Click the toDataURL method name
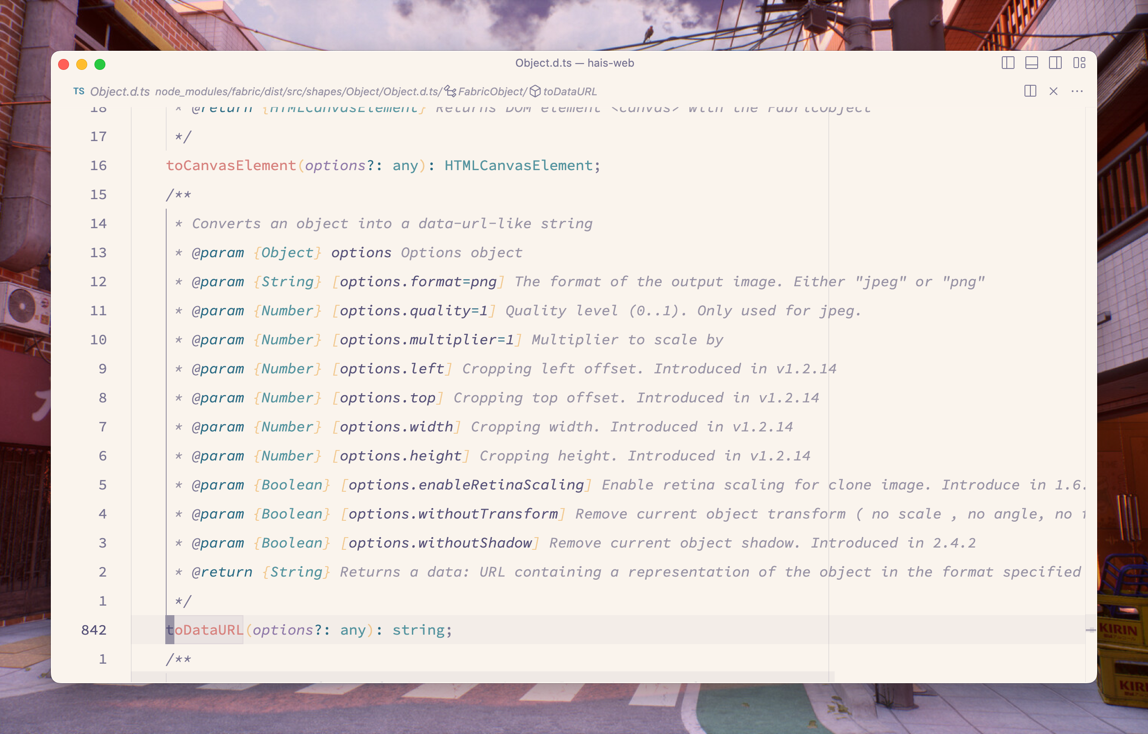Screen dimensions: 1148x734 pyautogui.click(x=205, y=630)
